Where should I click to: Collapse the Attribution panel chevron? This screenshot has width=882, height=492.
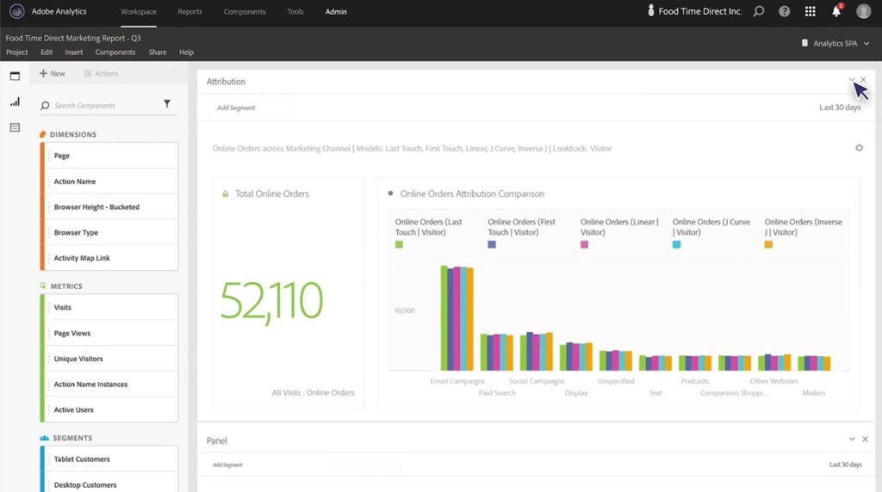click(x=852, y=80)
